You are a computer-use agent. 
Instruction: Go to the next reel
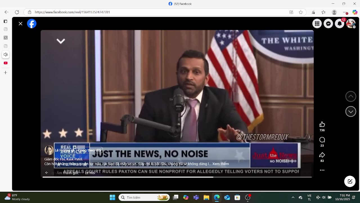pos(351,112)
